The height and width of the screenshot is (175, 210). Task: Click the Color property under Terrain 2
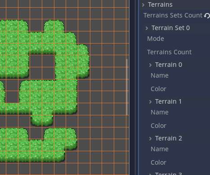[158, 162]
